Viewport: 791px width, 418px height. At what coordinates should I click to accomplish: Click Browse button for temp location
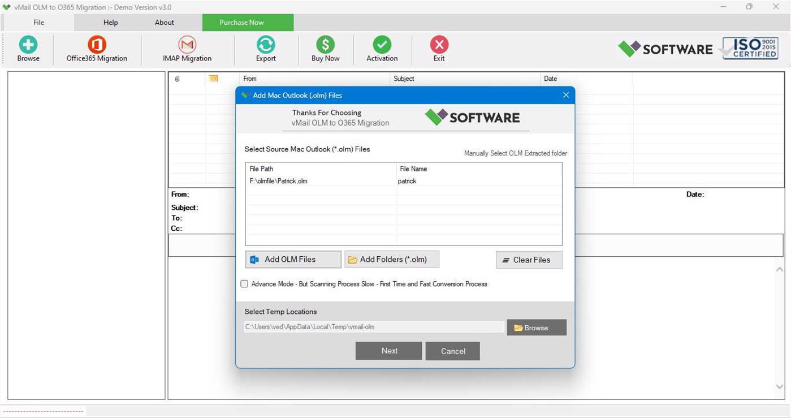537,327
